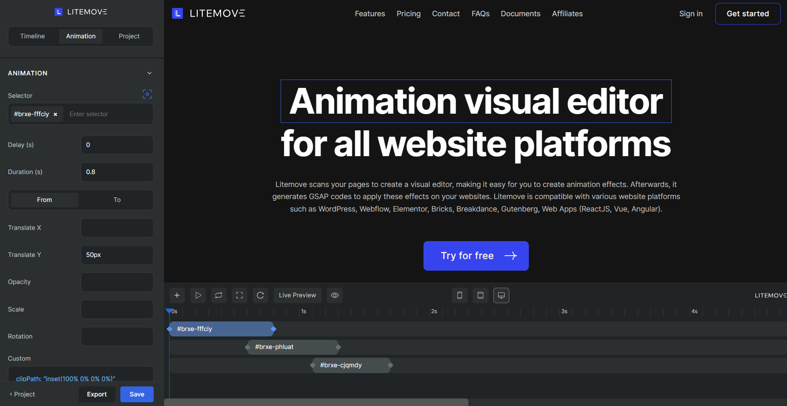
Task: Remove the #brxe-fffciy selector tag
Action: 55,114
